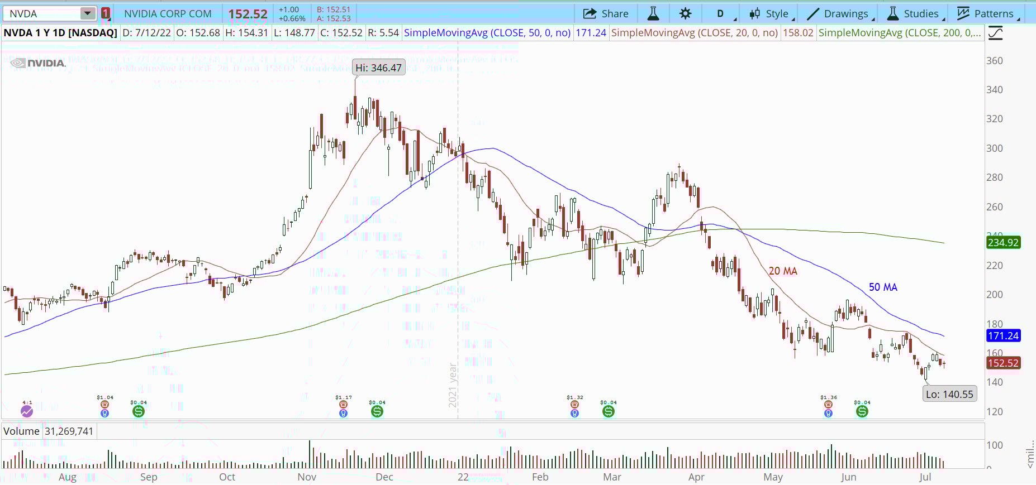
Task: Click the L: 148.77 low value
Action: [x=294, y=33]
